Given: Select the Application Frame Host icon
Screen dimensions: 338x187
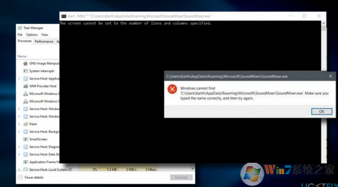Looking at the screenshot, I should (x=26, y=162).
